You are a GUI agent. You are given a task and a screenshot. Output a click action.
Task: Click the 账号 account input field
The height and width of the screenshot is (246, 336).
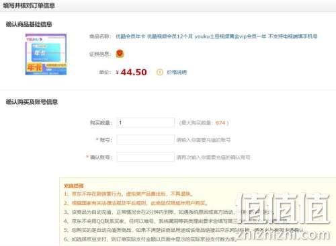(x=146, y=140)
